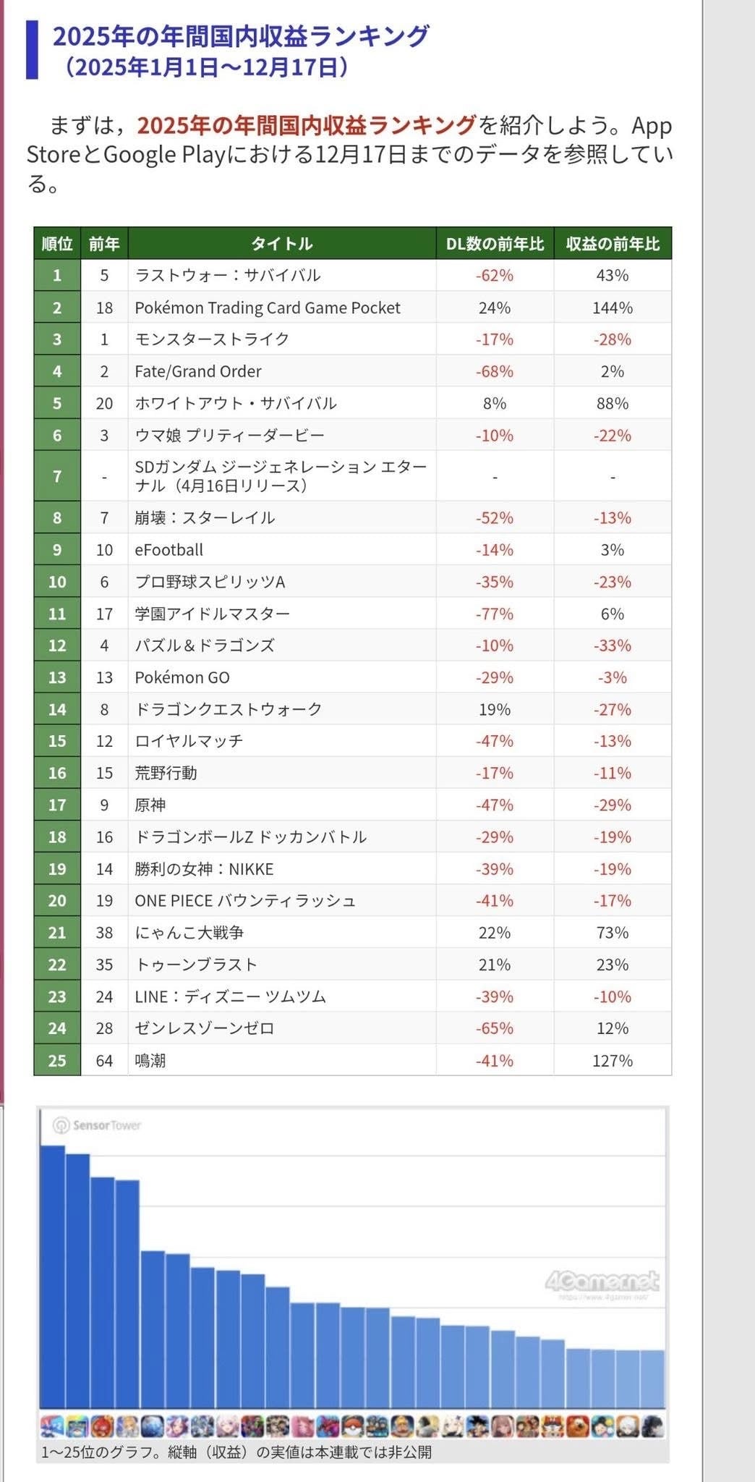Viewport: 755px width, 1482px height.
Task: Click the タイトル column header
Action: [x=282, y=244]
